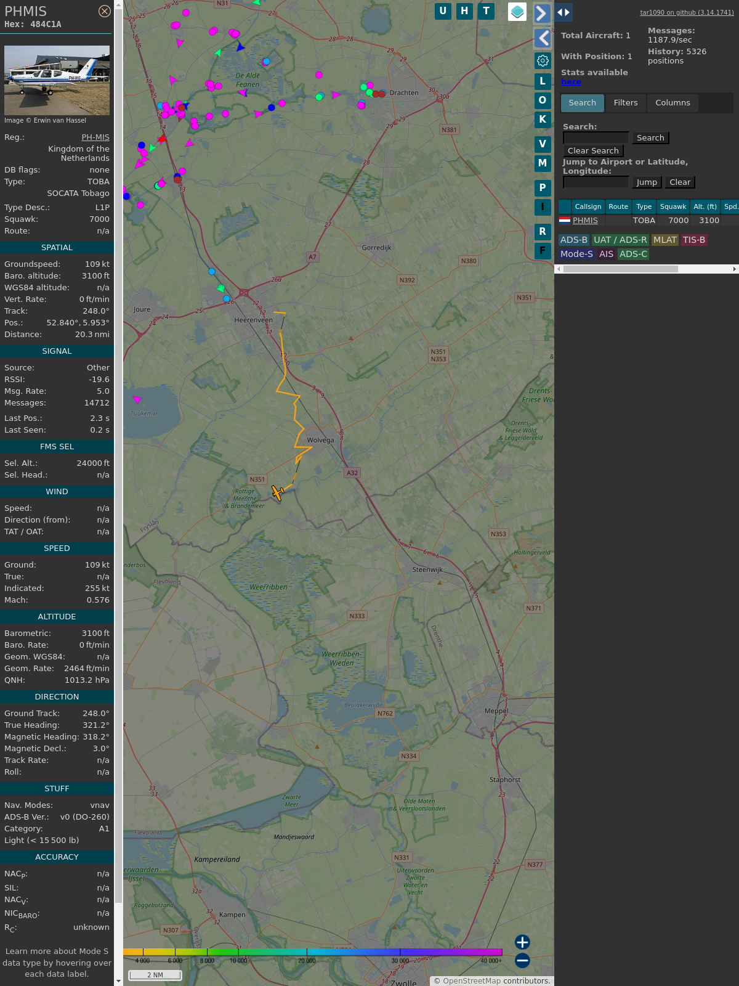Screen dimensions: 739x986
Task: Switch to the Search tab
Action: pyautogui.click(x=582, y=103)
